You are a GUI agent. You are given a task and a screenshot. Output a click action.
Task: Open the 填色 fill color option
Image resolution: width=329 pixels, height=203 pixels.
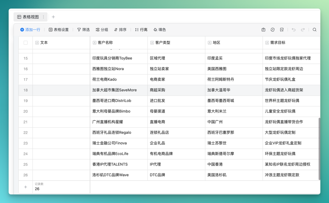(160, 30)
